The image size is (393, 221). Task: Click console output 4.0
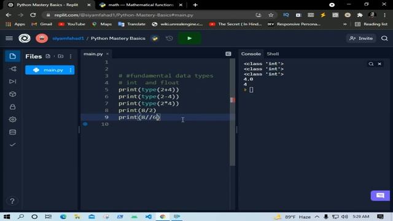tap(248, 79)
